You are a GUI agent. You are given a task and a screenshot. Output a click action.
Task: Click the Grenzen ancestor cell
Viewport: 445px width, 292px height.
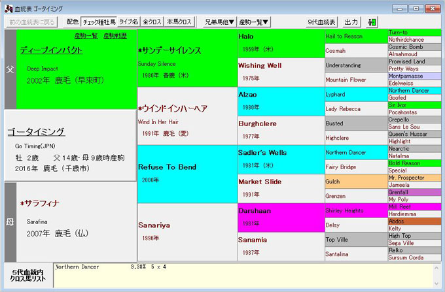356,196
